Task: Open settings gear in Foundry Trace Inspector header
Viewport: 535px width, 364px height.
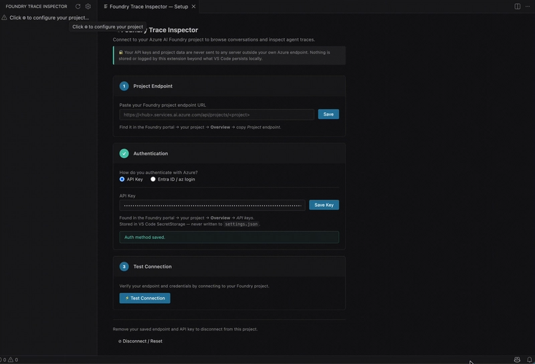Action: click(88, 7)
